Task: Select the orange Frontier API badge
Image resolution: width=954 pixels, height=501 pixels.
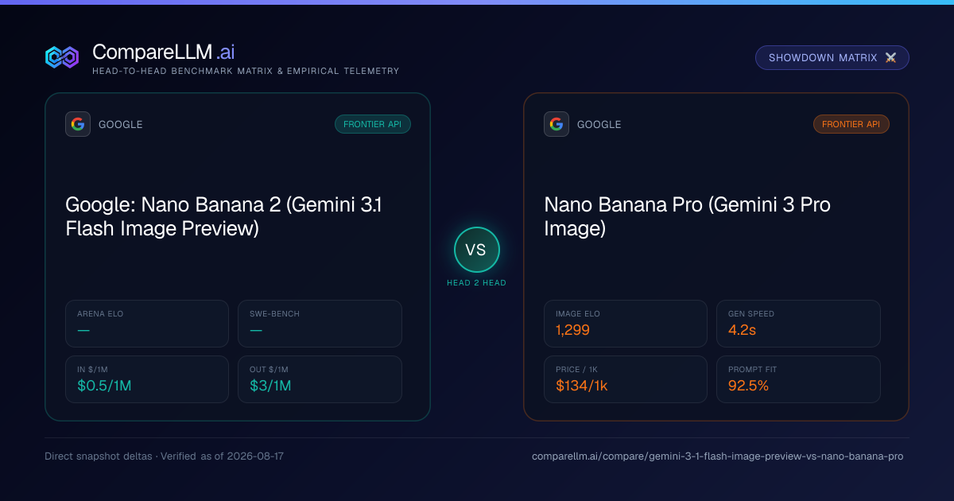Action: pyautogui.click(x=851, y=124)
